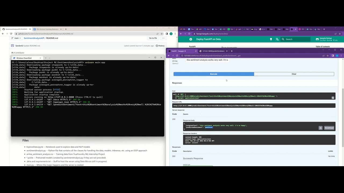Reload the GitHub page

tap(11, 34)
